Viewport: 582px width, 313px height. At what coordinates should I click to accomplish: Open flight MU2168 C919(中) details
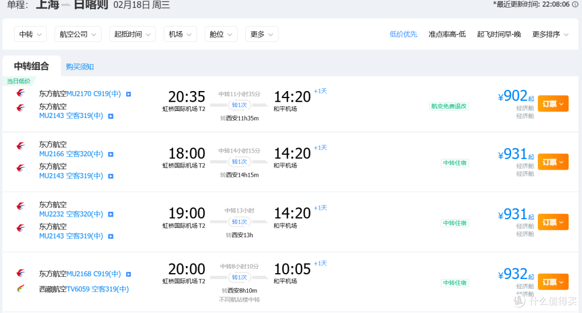tap(94, 274)
